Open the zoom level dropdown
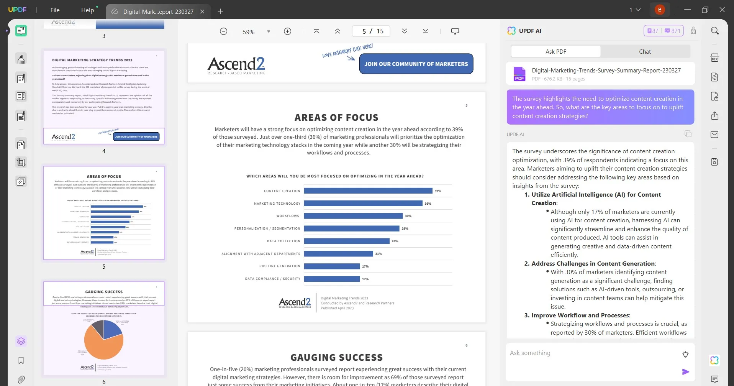Viewport: 734px width, 386px height. (x=269, y=31)
